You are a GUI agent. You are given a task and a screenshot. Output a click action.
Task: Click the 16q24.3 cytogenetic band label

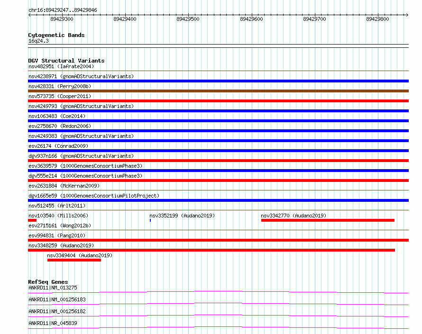click(x=38, y=41)
